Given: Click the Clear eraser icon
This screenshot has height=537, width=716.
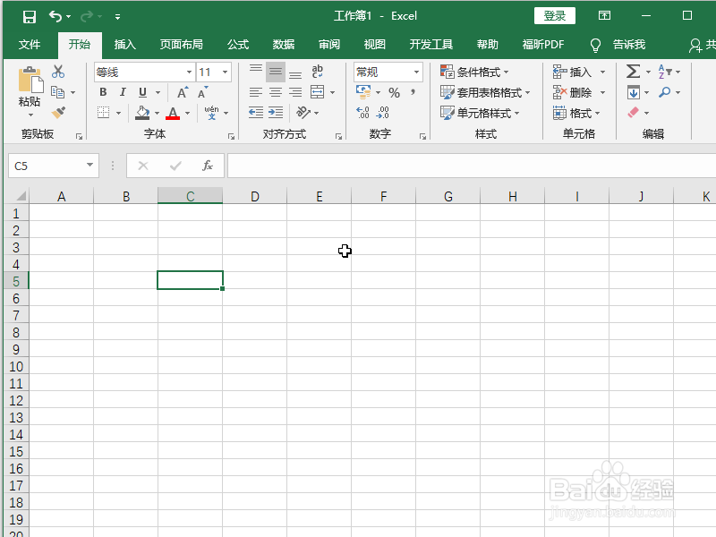Looking at the screenshot, I should click(x=634, y=113).
